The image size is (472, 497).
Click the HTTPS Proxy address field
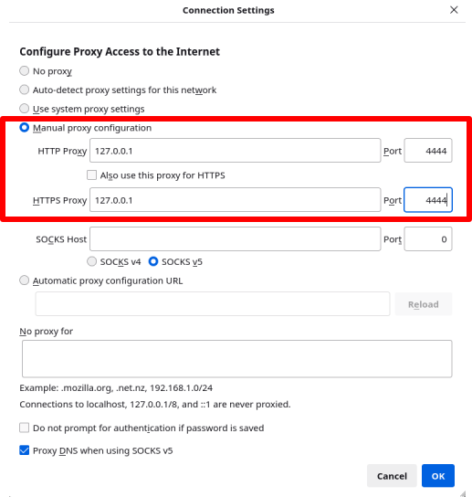pyautogui.click(x=235, y=200)
